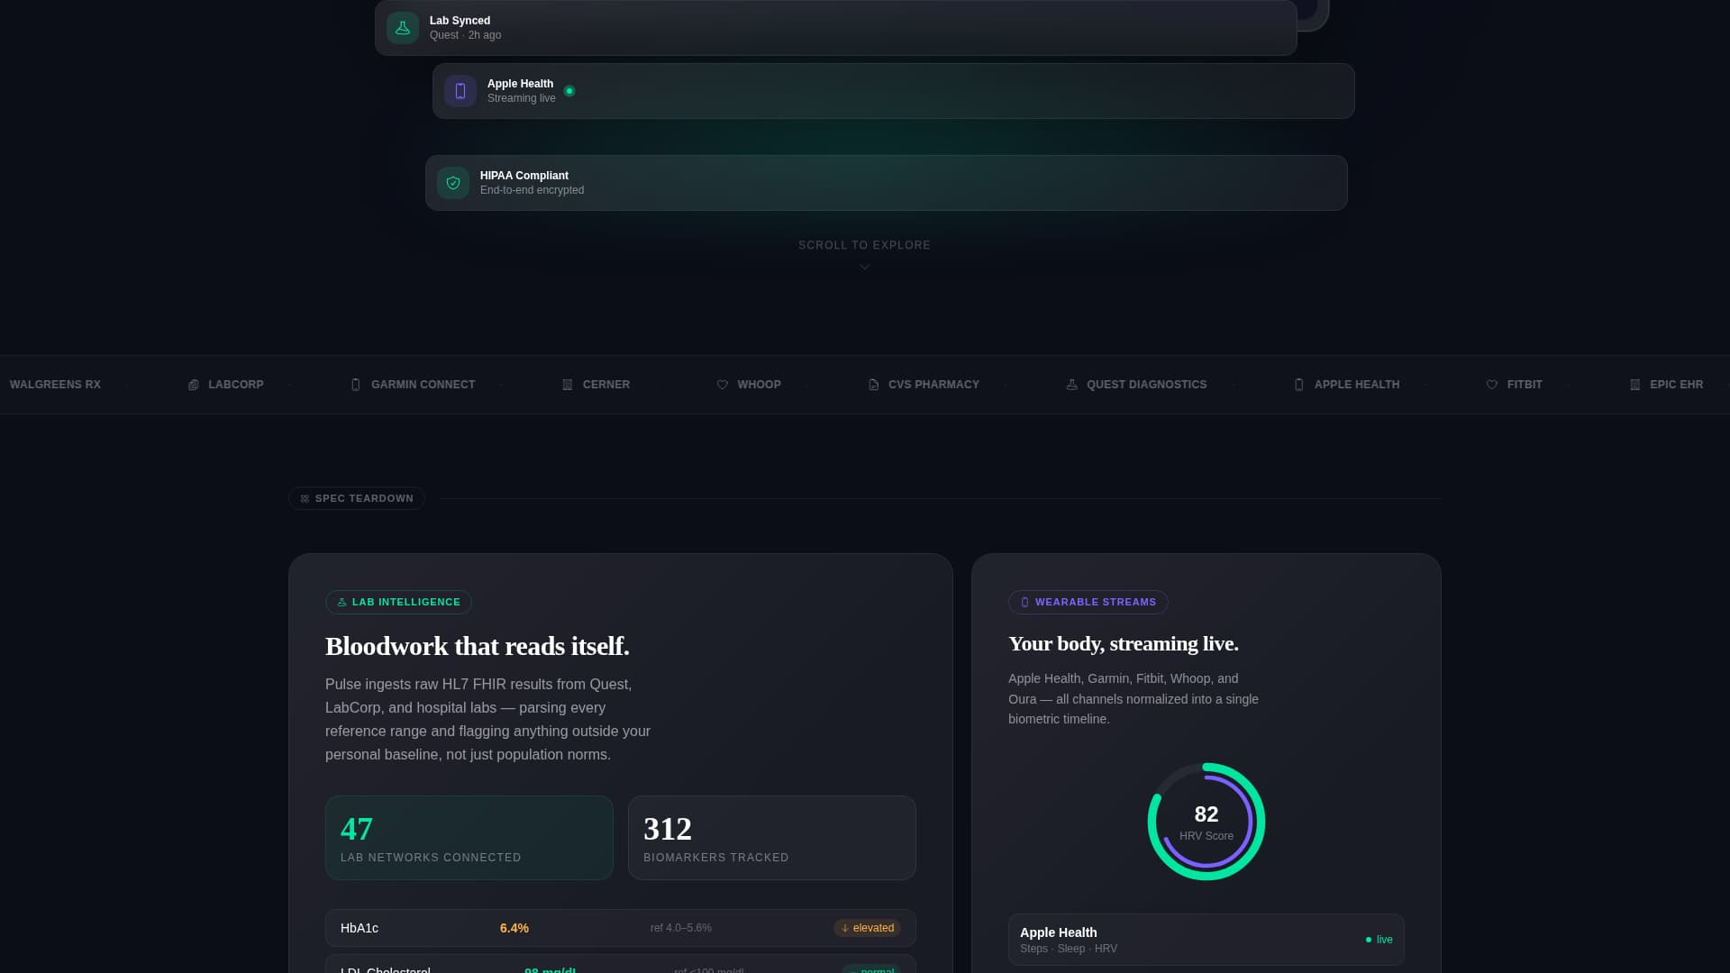This screenshot has height=973, width=1730.
Task: Click the Spec Teardown badge
Action: pyautogui.click(x=357, y=498)
